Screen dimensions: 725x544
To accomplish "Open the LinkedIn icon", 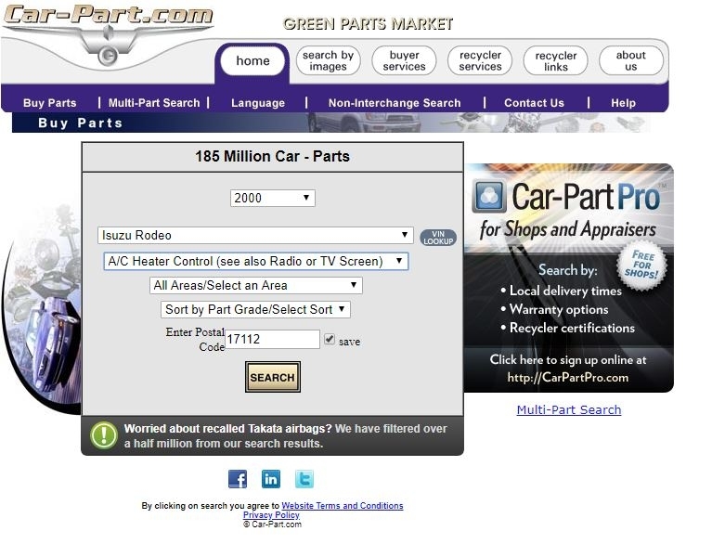I will point(271,479).
